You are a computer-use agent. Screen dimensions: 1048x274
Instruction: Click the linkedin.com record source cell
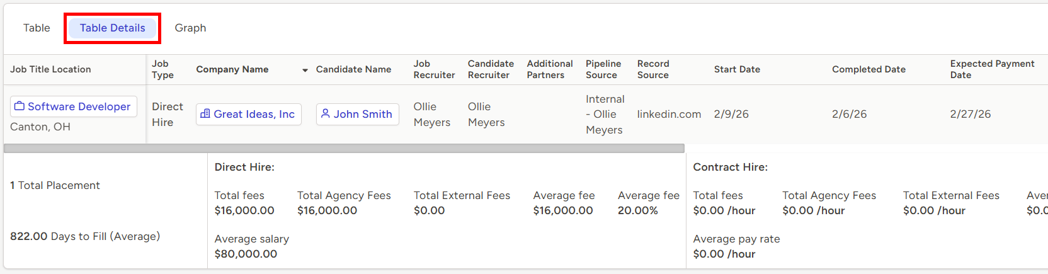pyautogui.click(x=669, y=114)
